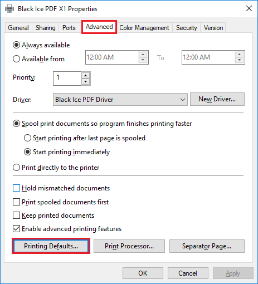This screenshot has width=258, height=284.
Task: Expand the Driver dropdown list
Action: point(120,100)
